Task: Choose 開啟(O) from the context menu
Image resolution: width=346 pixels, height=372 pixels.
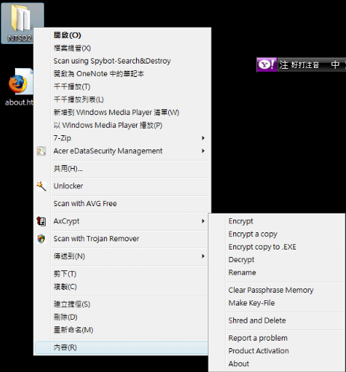Action: pos(123,35)
